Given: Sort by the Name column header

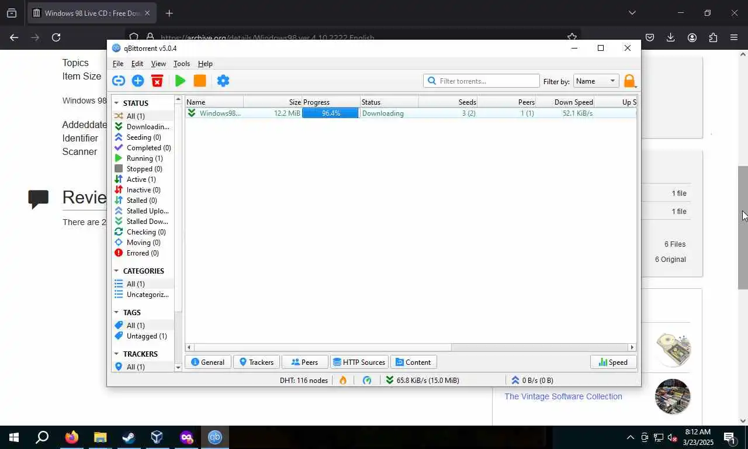Looking at the screenshot, I should 214,102.
